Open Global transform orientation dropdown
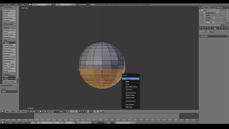 tap(63, 111)
